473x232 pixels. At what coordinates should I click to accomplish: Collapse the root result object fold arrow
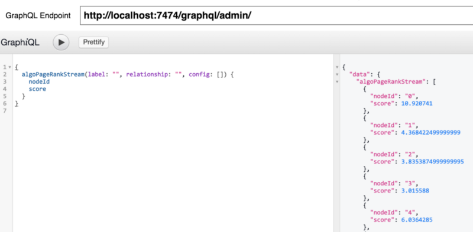337,67
